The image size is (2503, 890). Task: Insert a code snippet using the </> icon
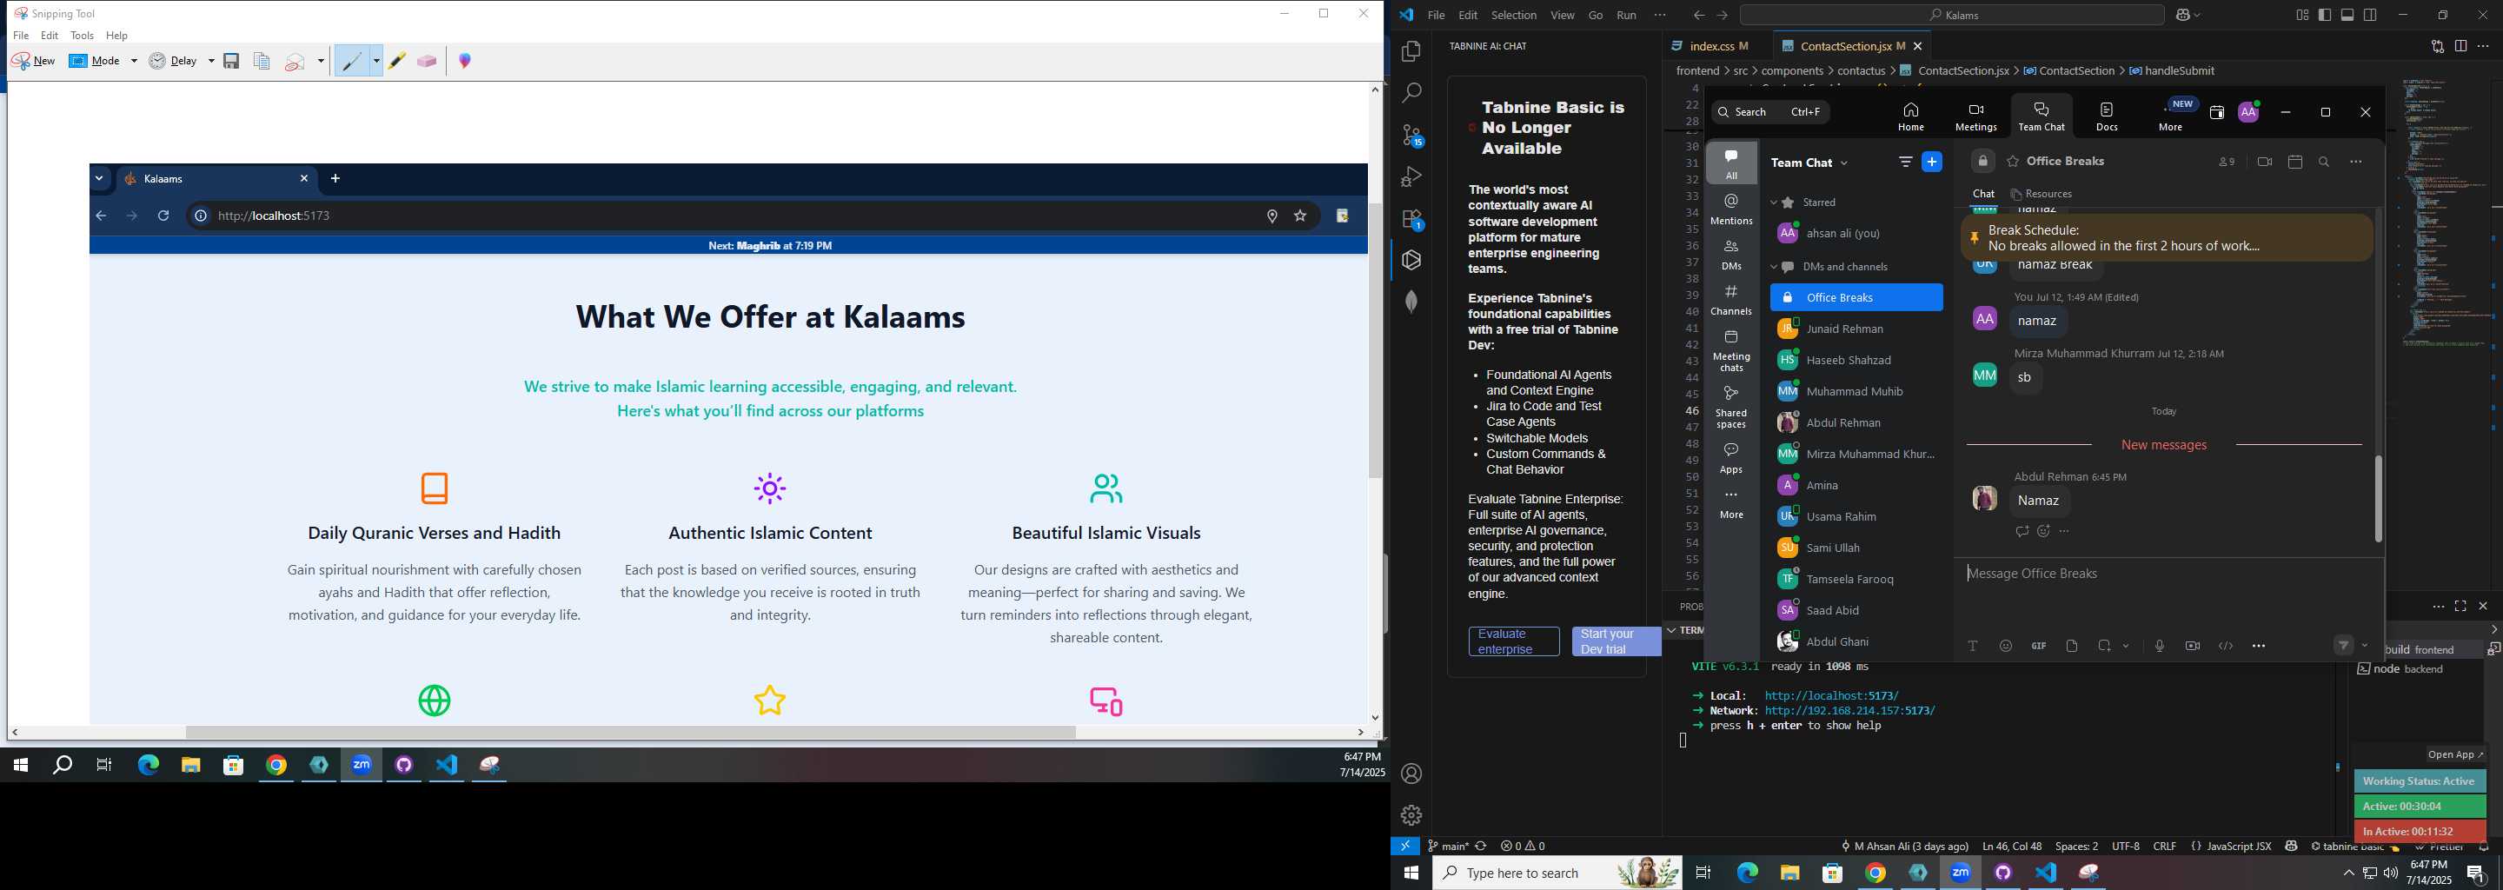tap(2226, 646)
